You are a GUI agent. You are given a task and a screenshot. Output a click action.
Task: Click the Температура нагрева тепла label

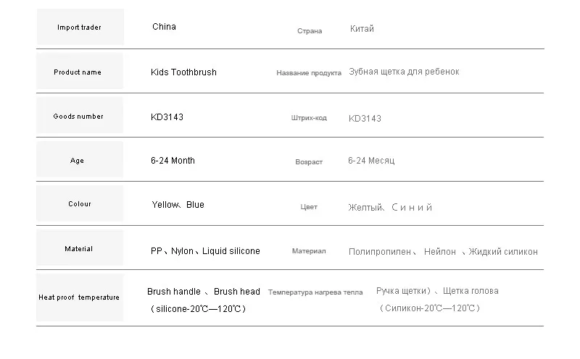(315, 292)
